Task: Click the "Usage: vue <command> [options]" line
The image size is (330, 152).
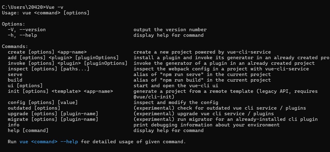Action: click(x=46, y=13)
